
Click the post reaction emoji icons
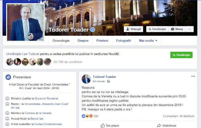(87, 116)
